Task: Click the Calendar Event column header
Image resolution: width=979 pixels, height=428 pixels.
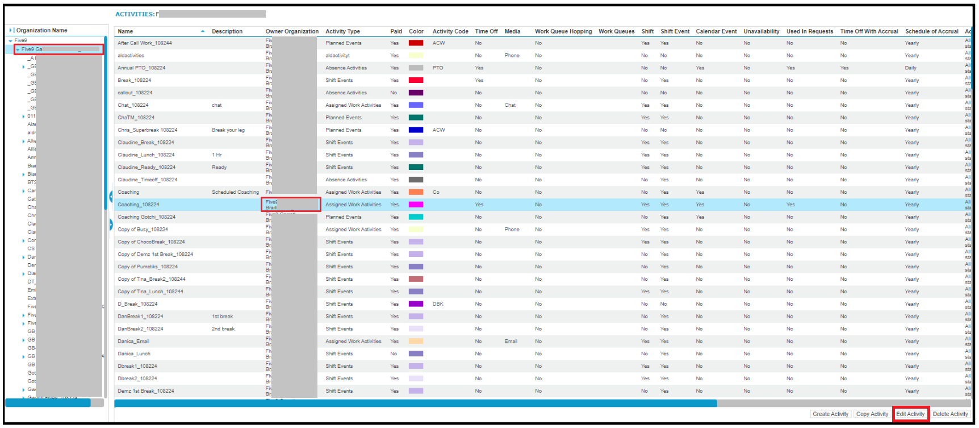Action: 716,31
